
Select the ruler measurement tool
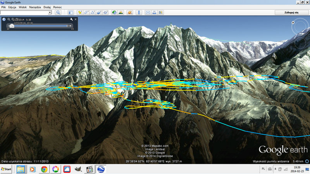click(139, 12)
